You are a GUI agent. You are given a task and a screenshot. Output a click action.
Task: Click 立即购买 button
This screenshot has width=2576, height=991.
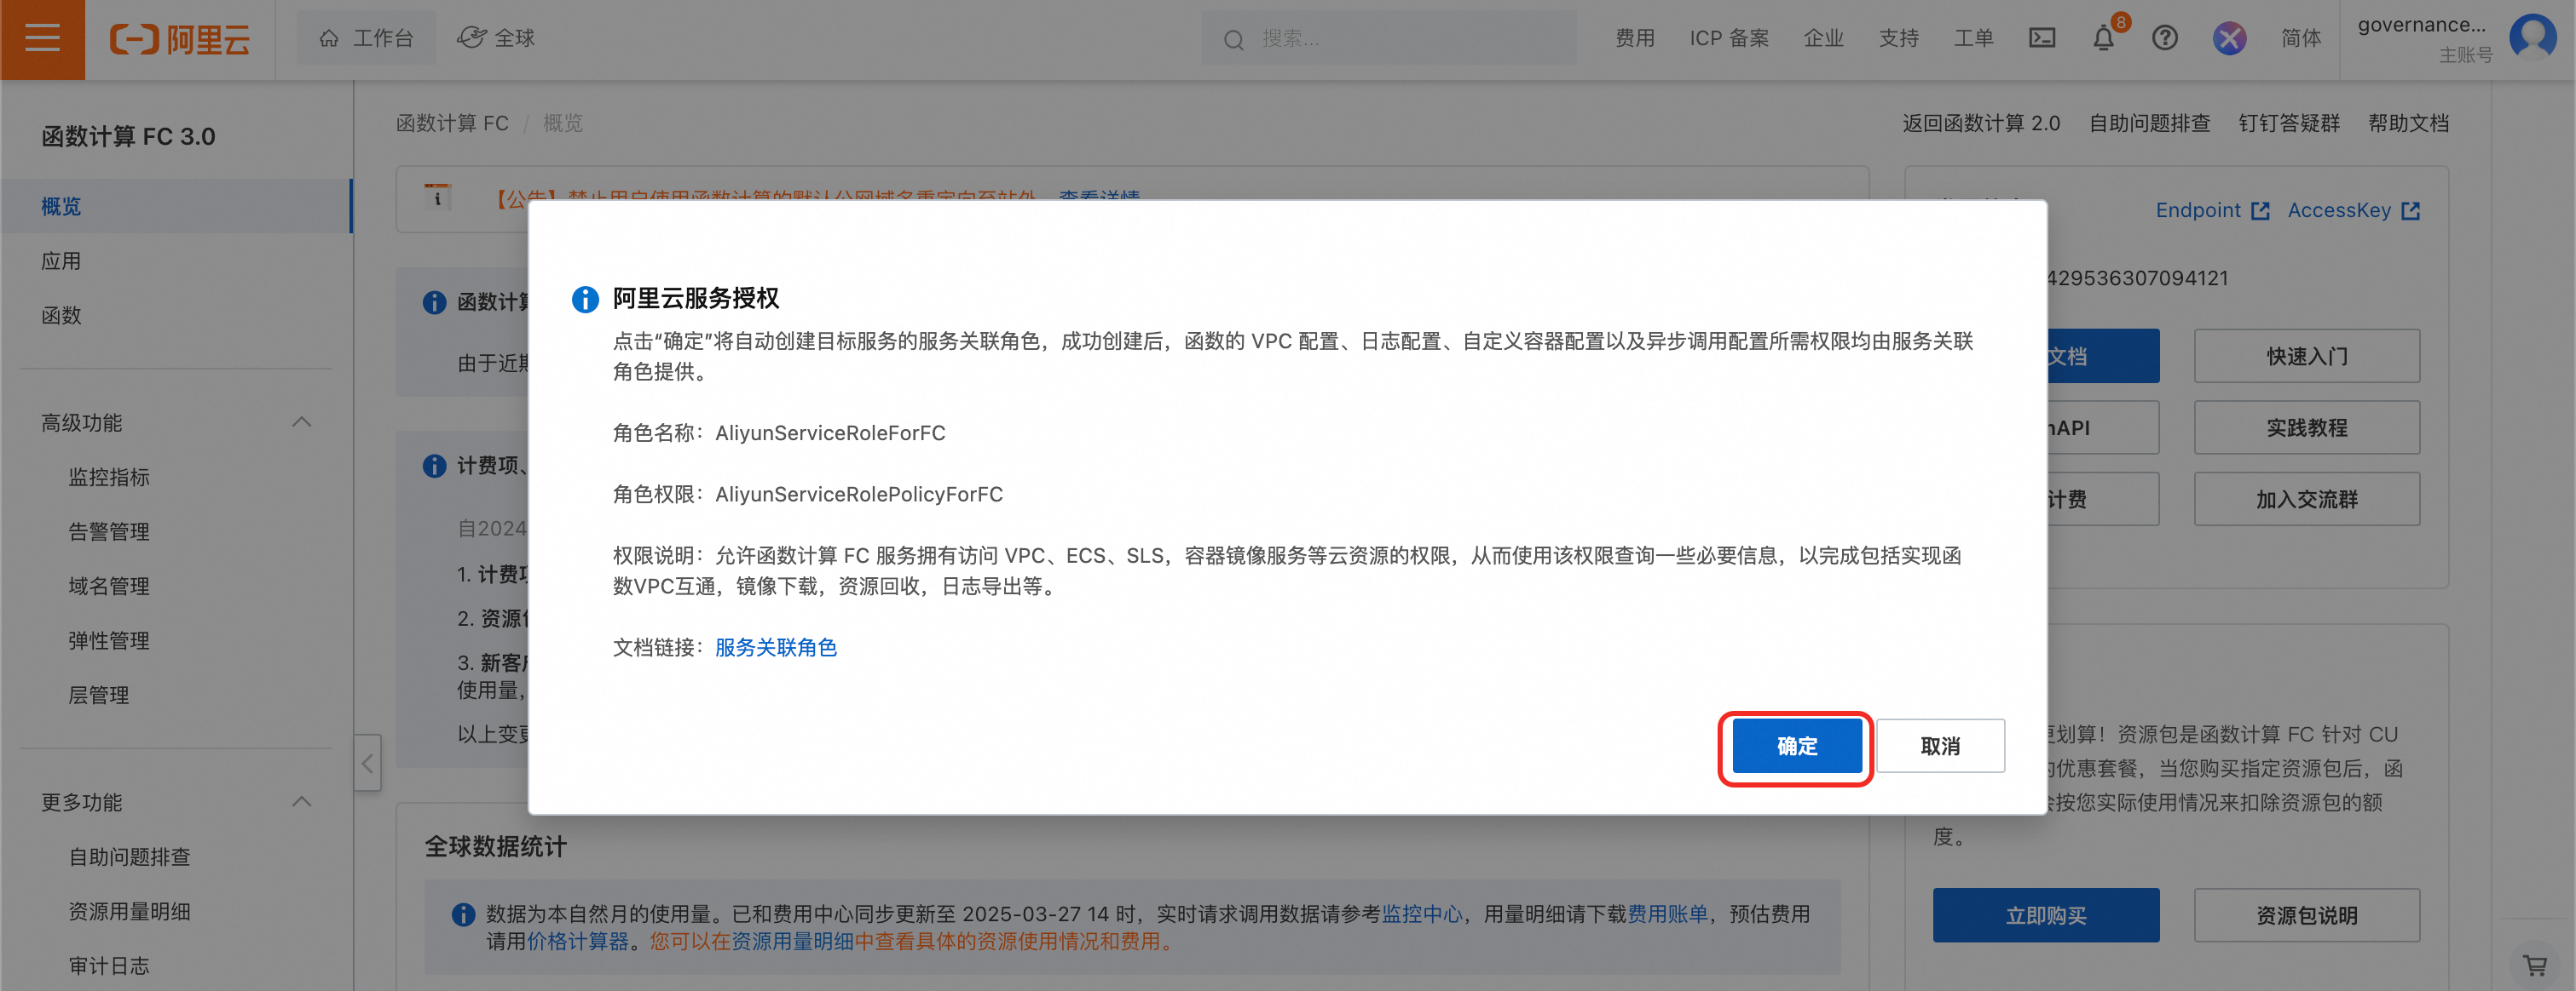(x=2046, y=915)
